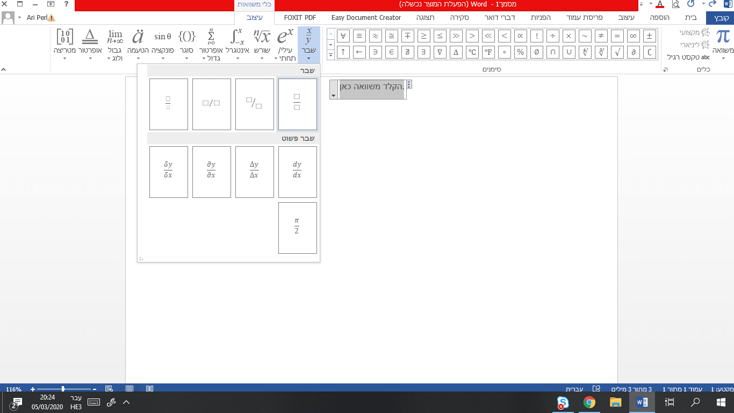Viewport: 734px width, 413px height.
Task: Open the Limit and Log (גבול ולוג) dropdown
Action: 115,45
